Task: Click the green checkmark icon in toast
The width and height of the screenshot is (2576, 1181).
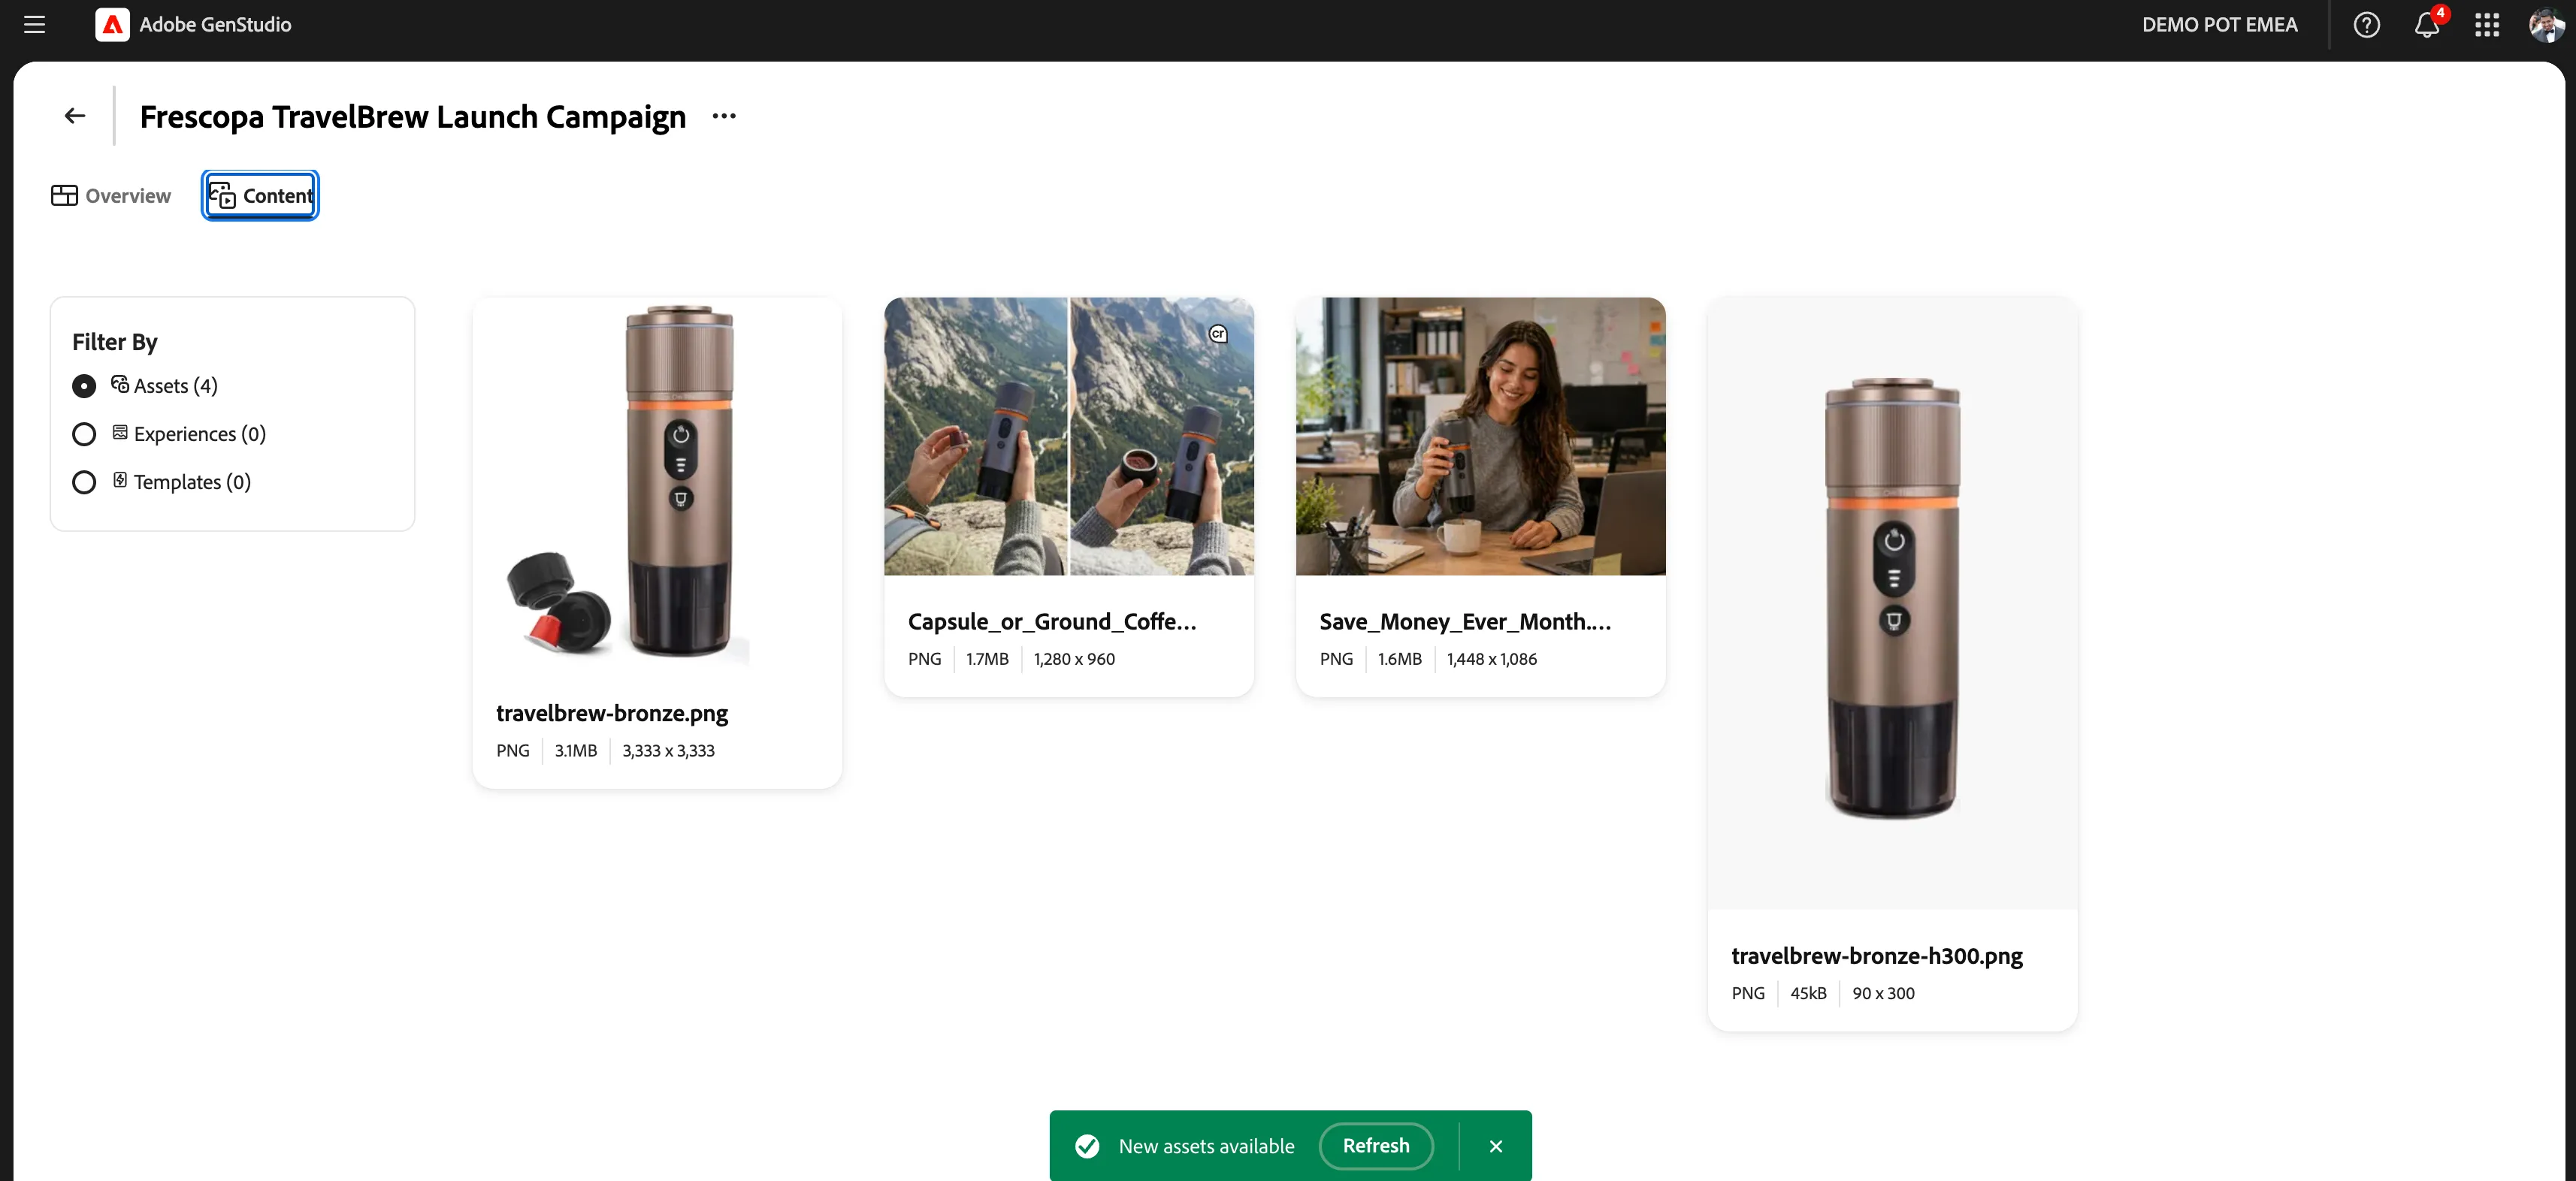Action: click(x=1087, y=1146)
